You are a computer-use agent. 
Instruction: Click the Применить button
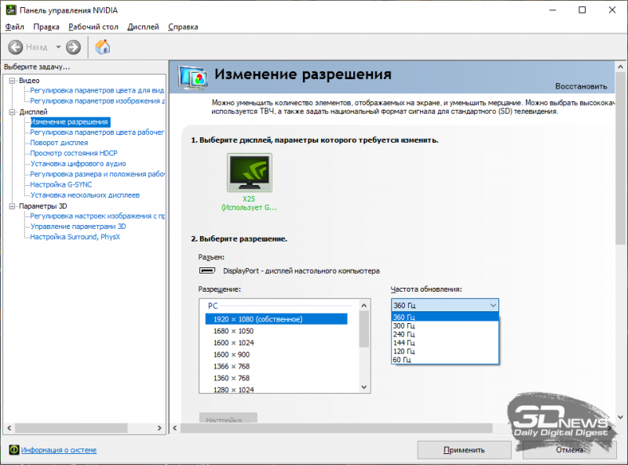[x=464, y=450]
